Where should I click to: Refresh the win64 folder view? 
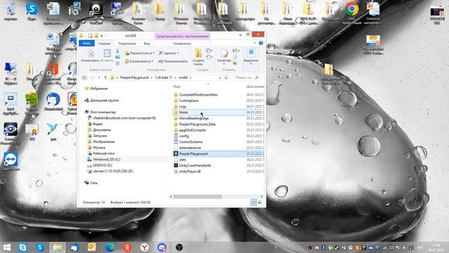(226, 77)
